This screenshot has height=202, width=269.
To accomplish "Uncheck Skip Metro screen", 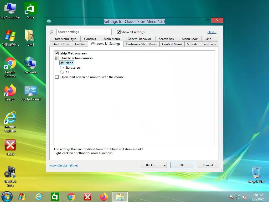I will pos(57,53).
